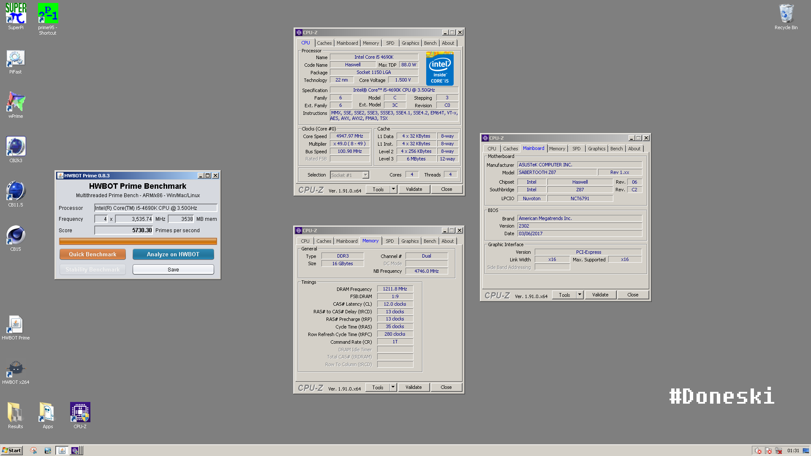
Task: Click the disconnected network tray icon
Action: coord(778,451)
